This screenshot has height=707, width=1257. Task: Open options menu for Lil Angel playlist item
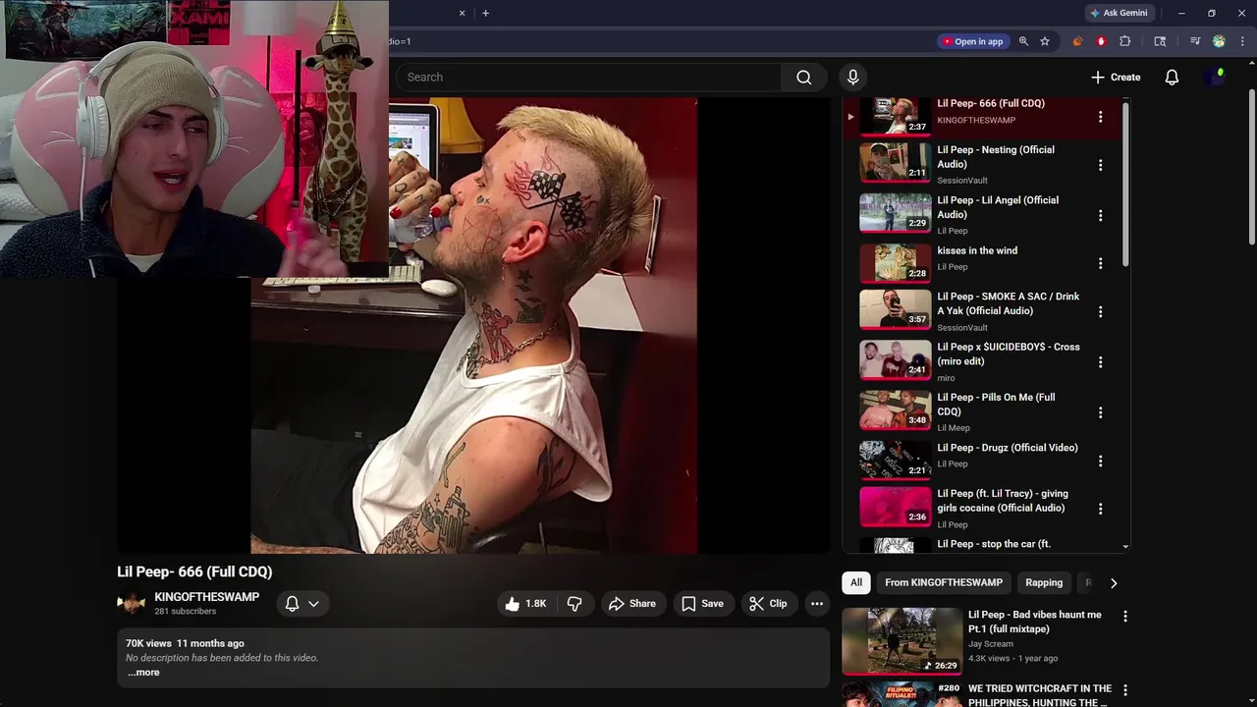point(1100,215)
